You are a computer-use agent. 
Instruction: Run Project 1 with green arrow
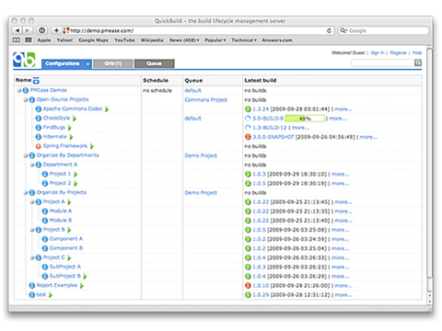[76, 174]
